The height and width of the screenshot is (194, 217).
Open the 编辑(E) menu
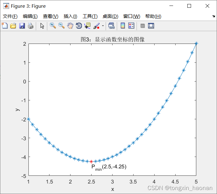(30, 16)
